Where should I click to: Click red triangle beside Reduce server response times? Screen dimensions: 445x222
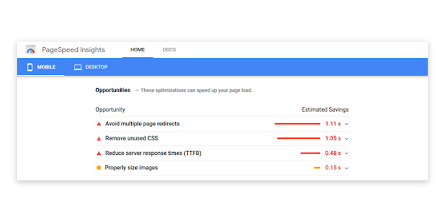coord(98,153)
